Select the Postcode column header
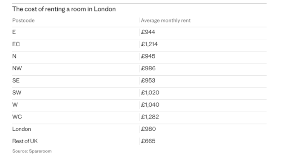 click(x=23, y=20)
